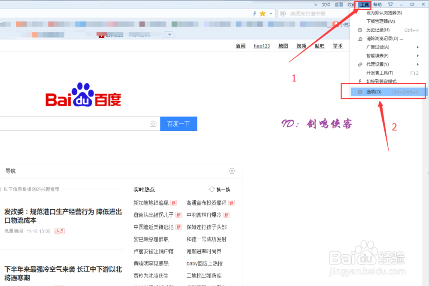Click the gear icon beside 选项 menu entry
Image resolution: width=429 pixels, height=286 pixels.
[360, 91]
